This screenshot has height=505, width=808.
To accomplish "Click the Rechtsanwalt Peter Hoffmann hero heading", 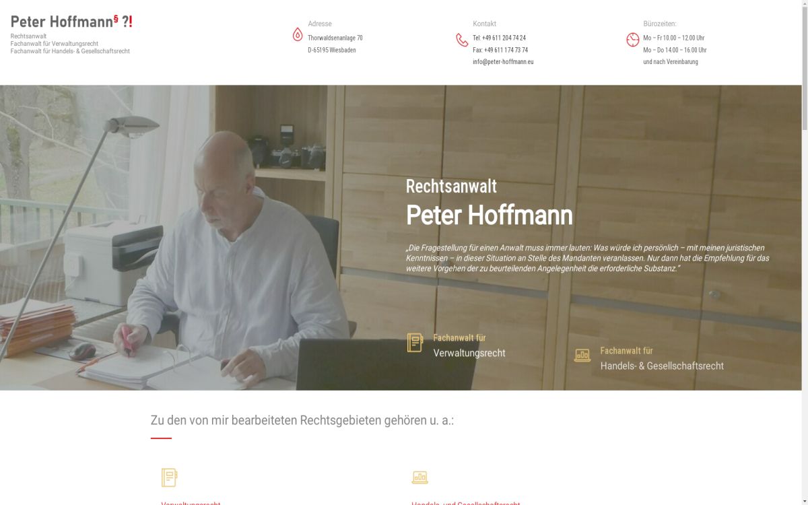I will click(490, 203).
